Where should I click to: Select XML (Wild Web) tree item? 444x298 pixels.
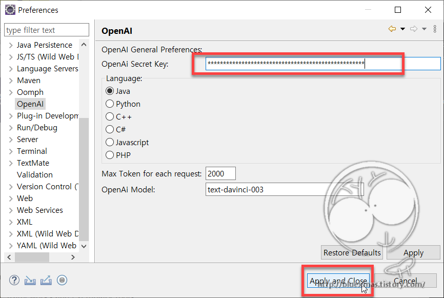click(48, 234)
